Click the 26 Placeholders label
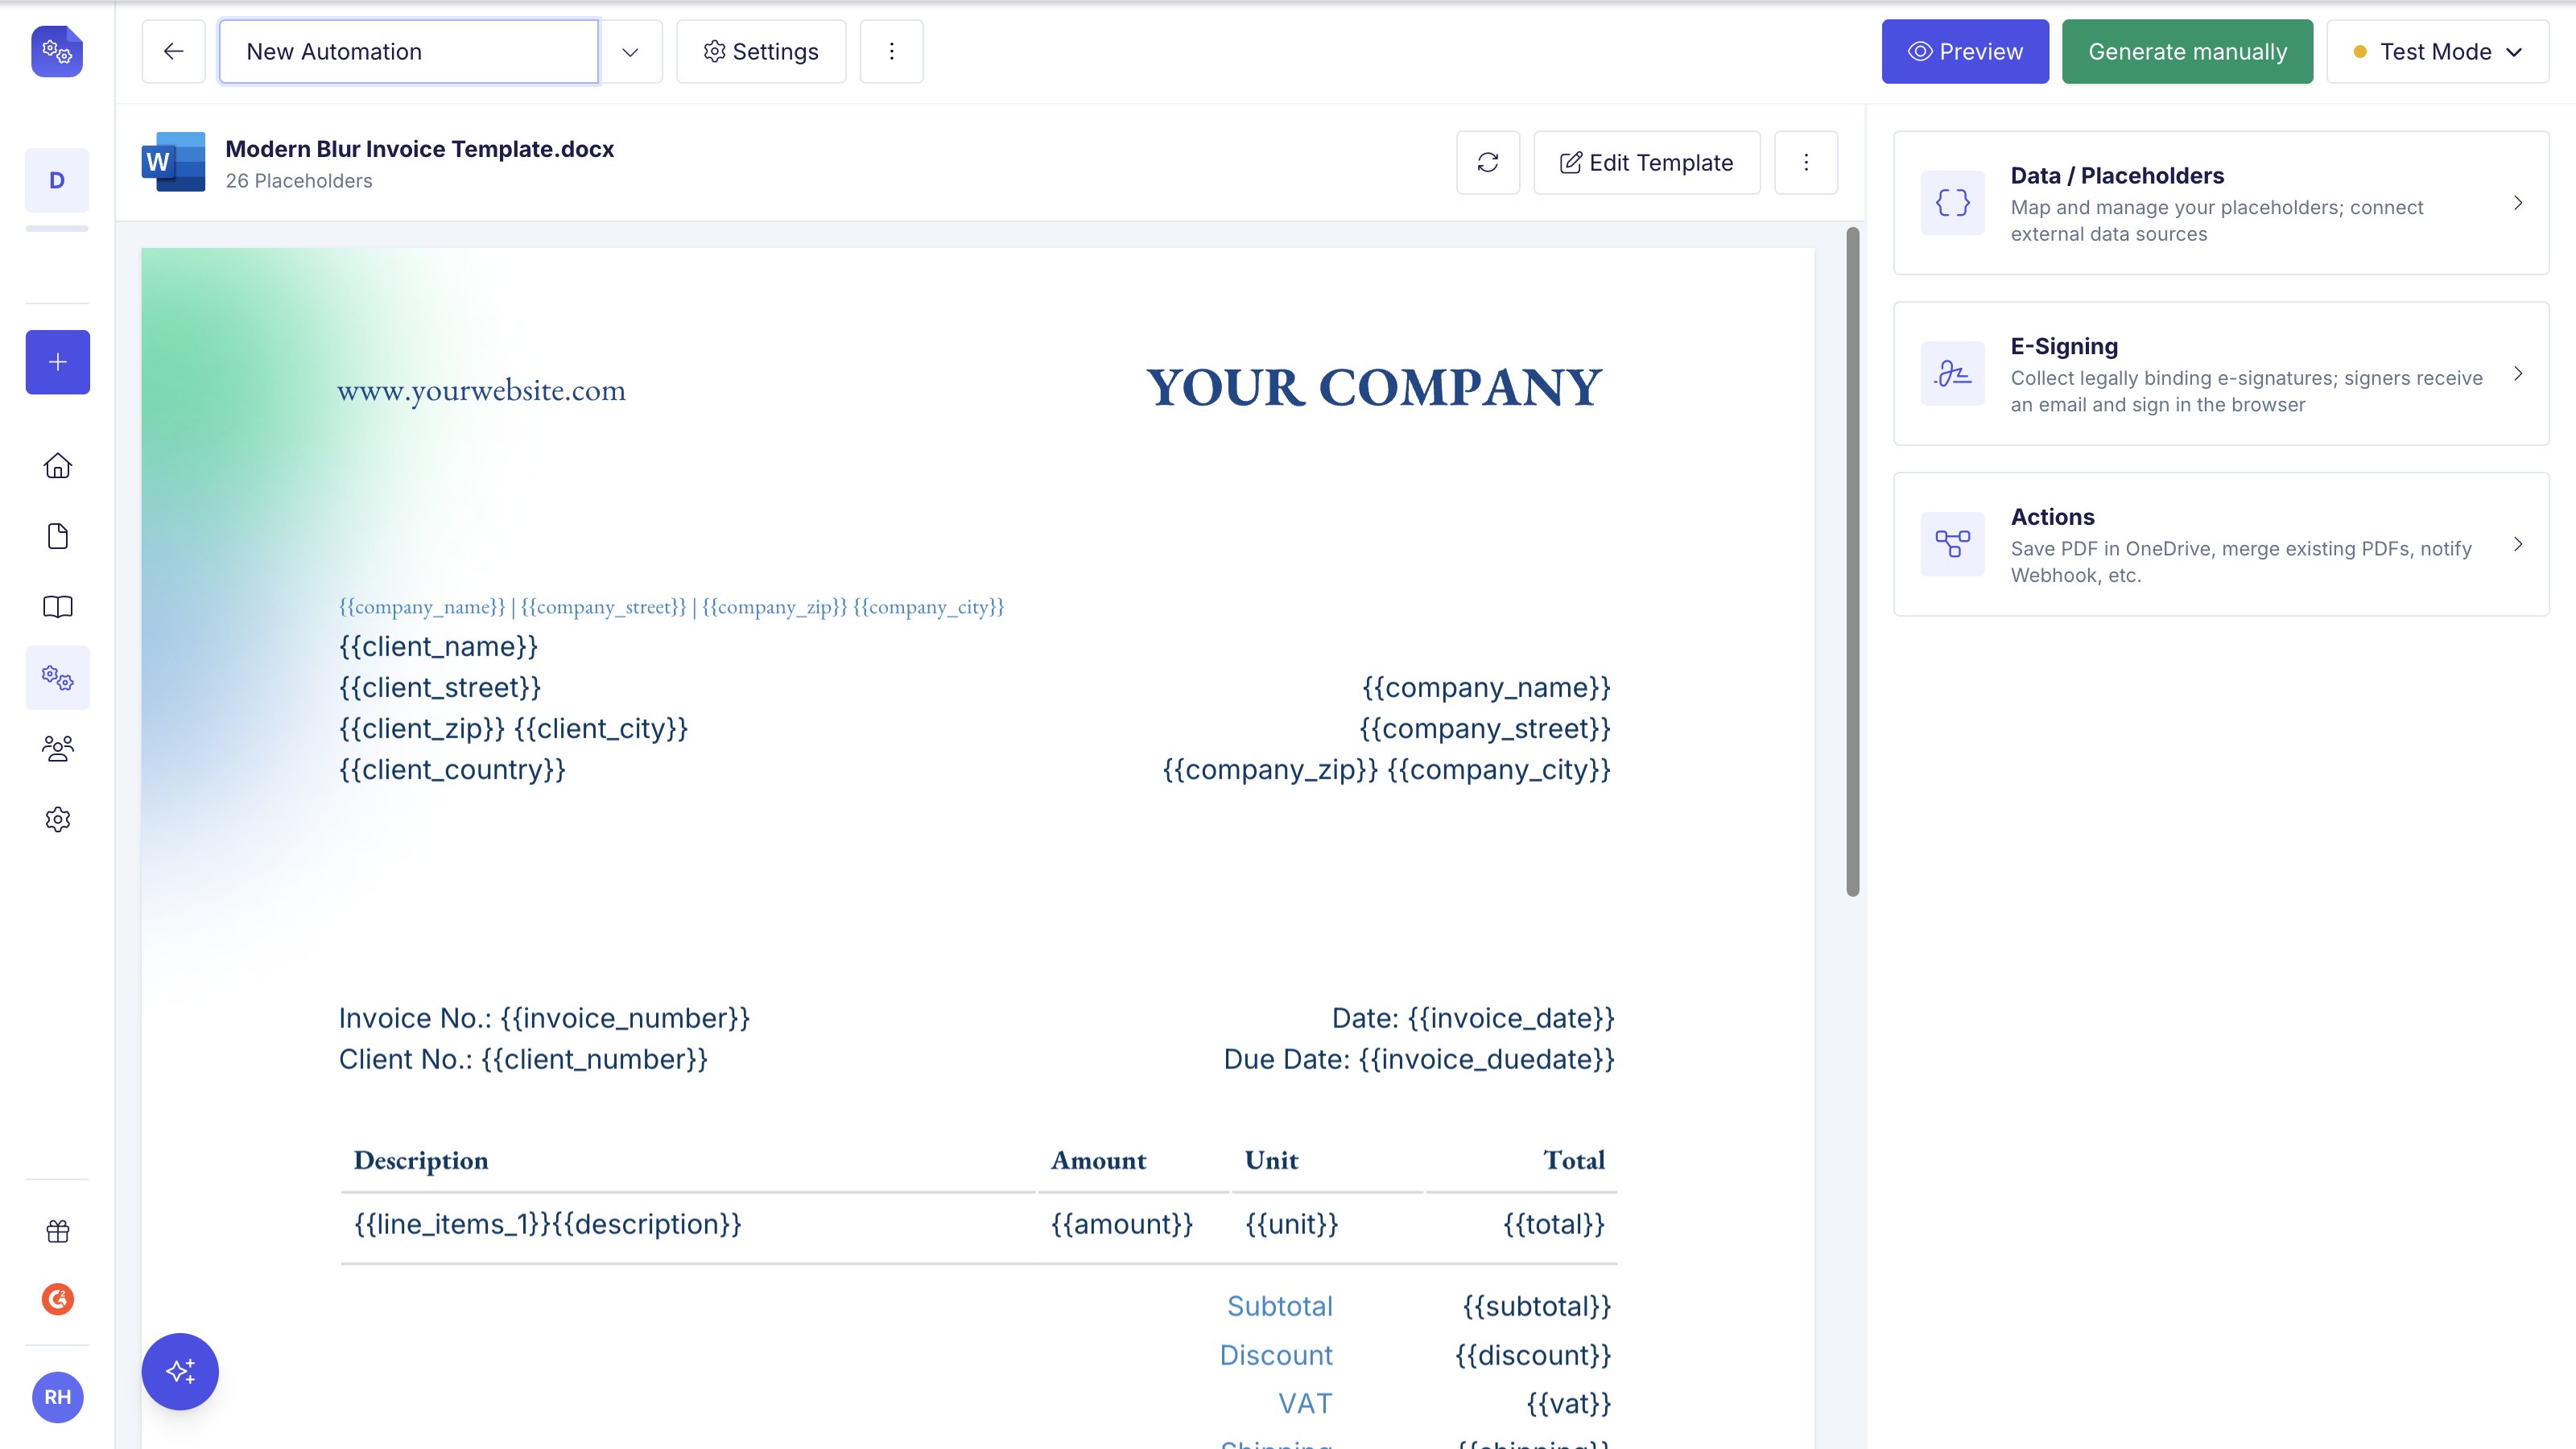This screenshot has height=1449, width=2576. [x=299, y=181]
